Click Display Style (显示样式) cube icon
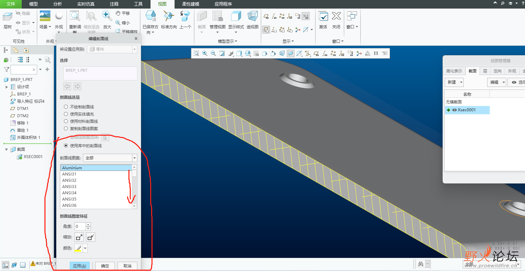The width and height of the screenshot is (525, 271). 236,16
